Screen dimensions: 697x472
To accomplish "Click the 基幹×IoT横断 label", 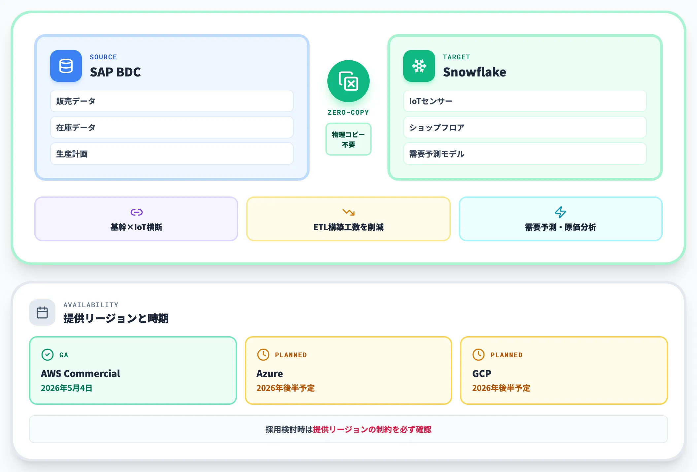I will (136, 227).
